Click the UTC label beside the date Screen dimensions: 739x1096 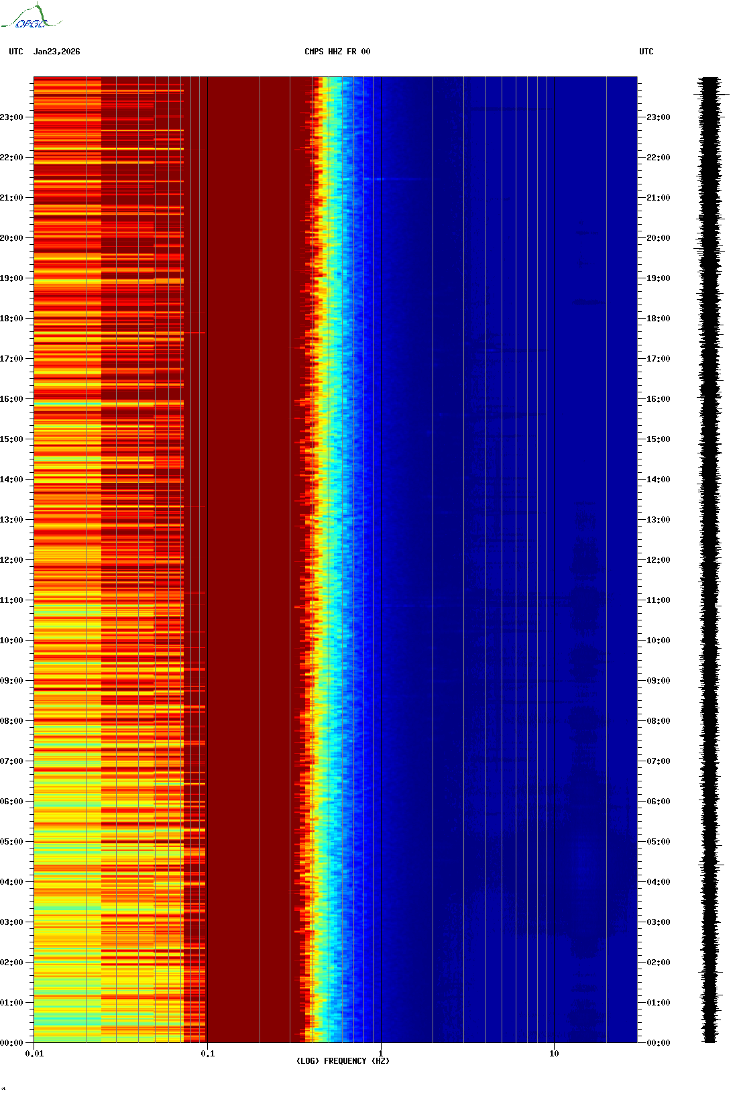(16, 52)
